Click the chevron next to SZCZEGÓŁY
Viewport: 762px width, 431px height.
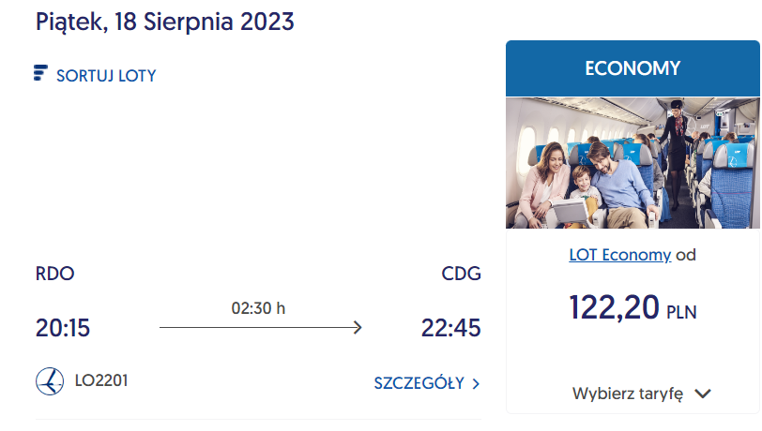[x=476, y=384]
